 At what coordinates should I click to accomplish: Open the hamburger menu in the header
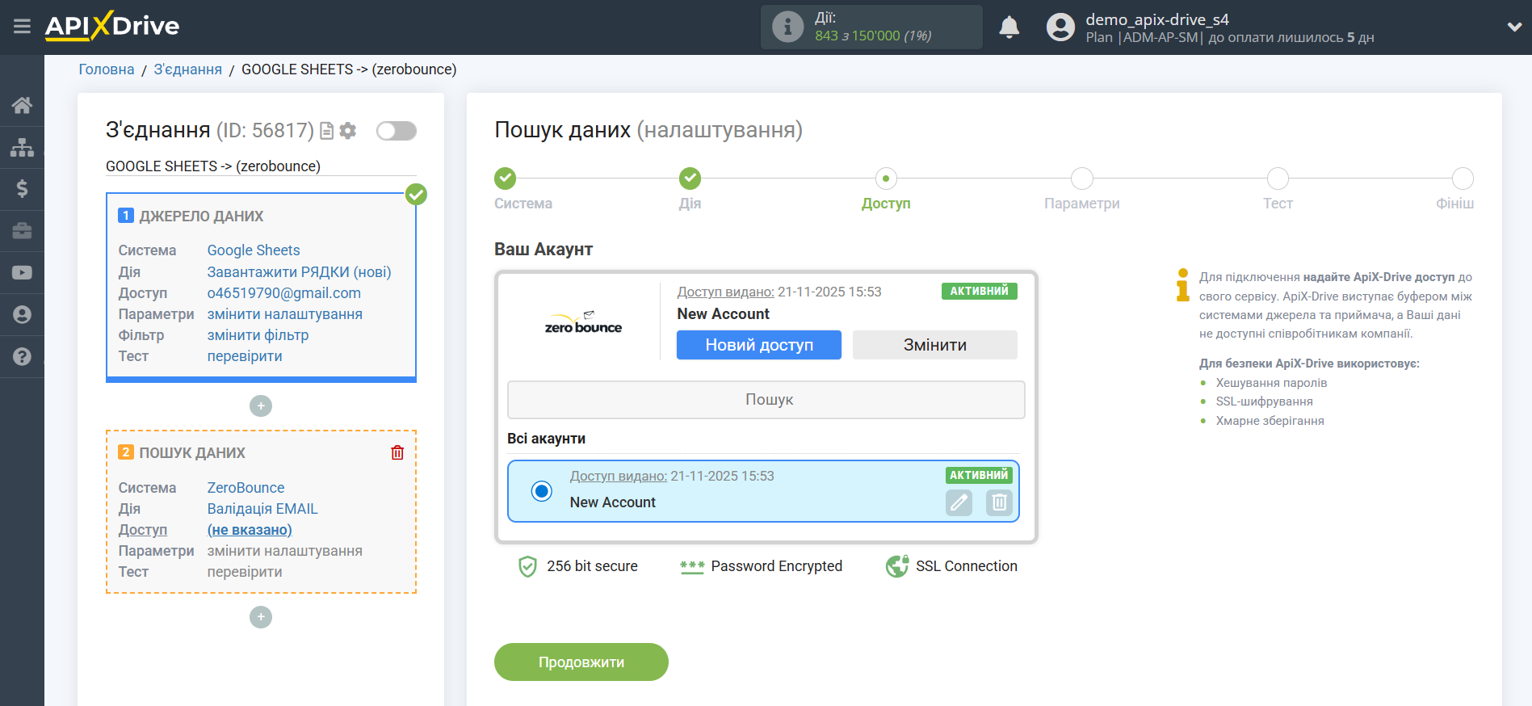(x=22, y=27)
